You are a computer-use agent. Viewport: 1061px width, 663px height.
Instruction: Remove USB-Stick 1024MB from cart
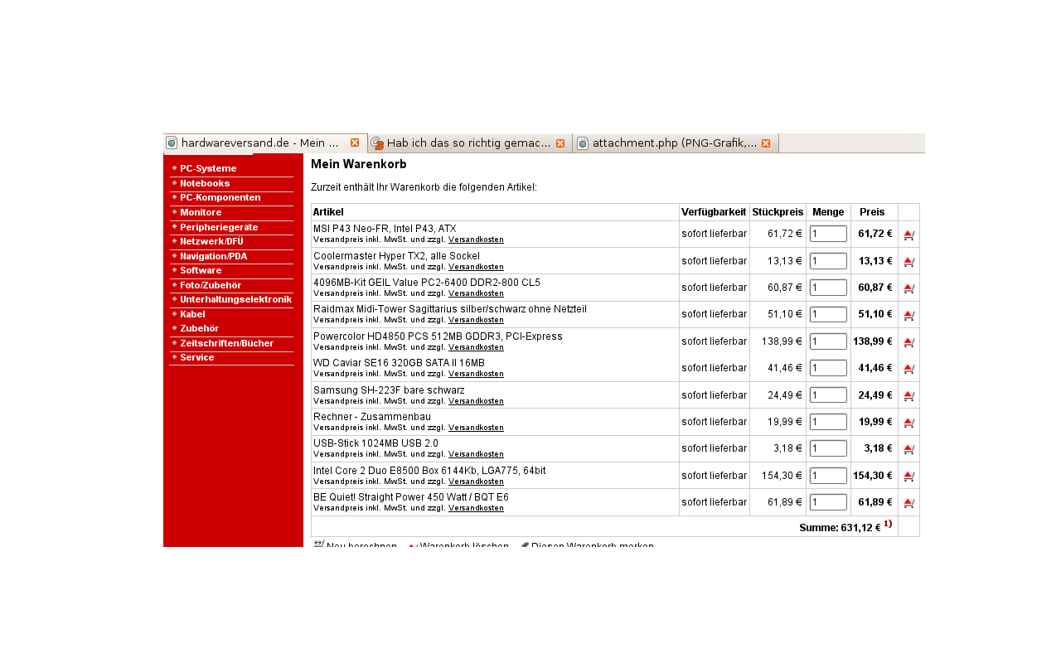(908, 448)
